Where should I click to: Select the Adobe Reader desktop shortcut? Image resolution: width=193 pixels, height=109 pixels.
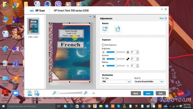5,95
